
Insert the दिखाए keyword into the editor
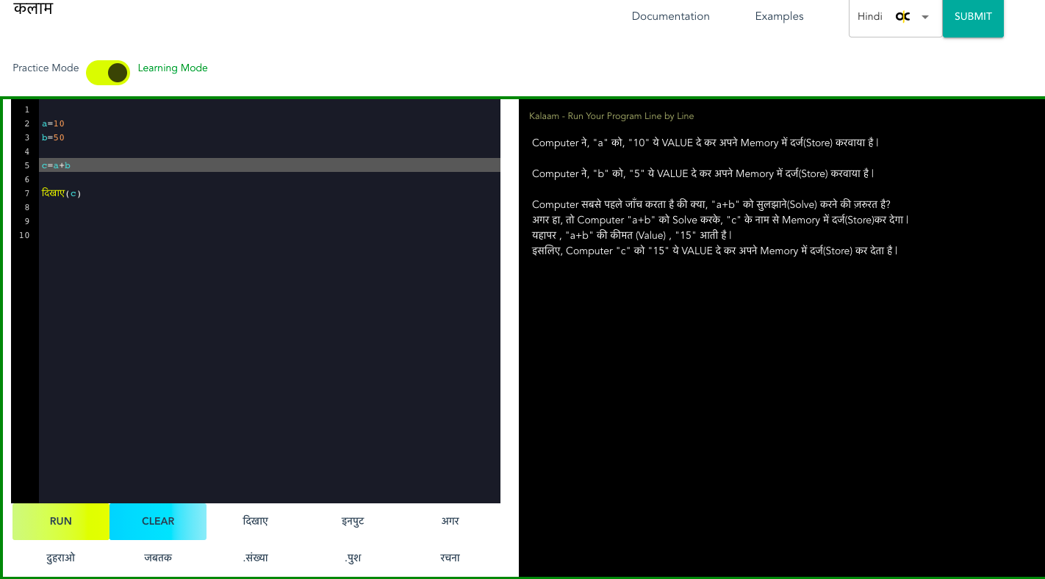tap(255, 521)
